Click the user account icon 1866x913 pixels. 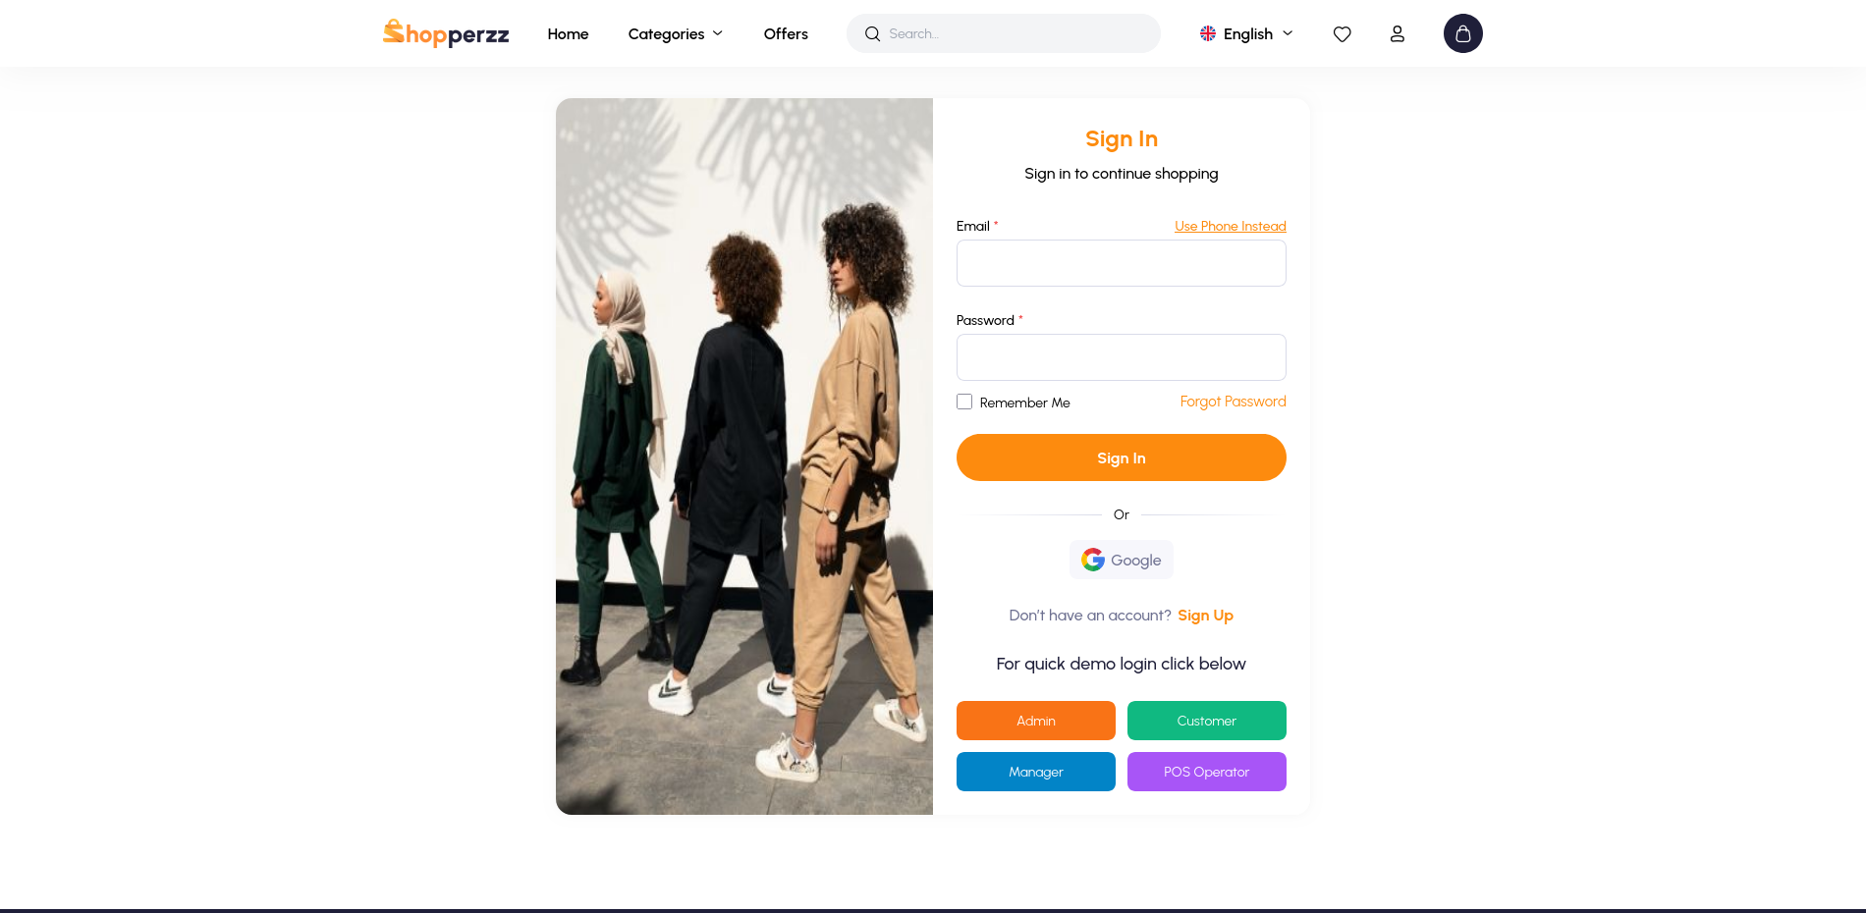coord(1397,34)
